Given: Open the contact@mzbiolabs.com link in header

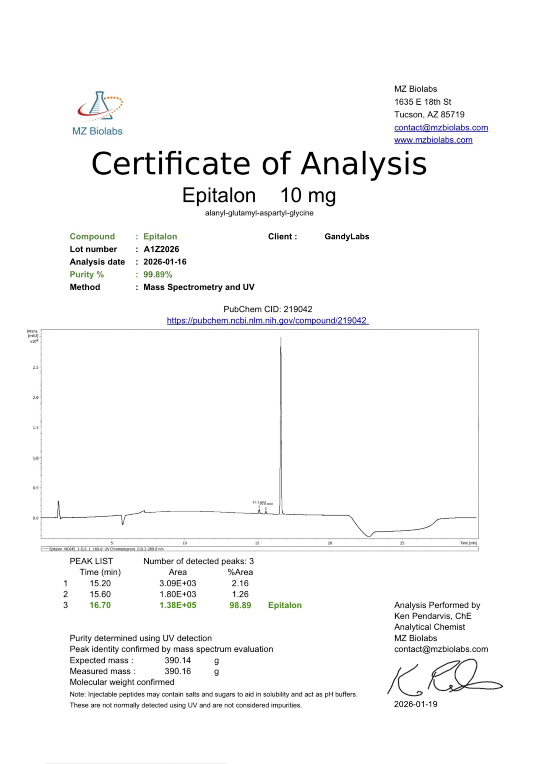Looking at the screenshot, I should [441, 128].
